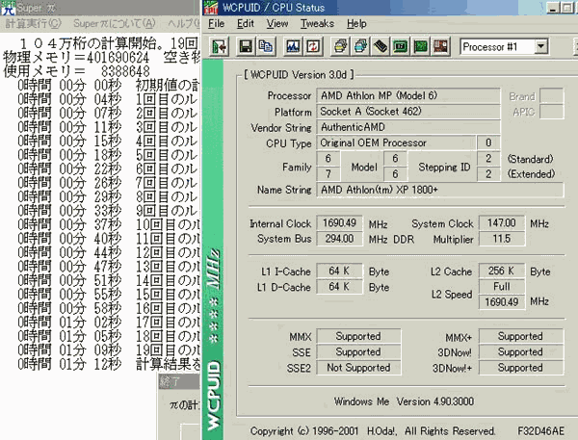Click the Processor field AMD Athlon MP (Model 6)

408,96
